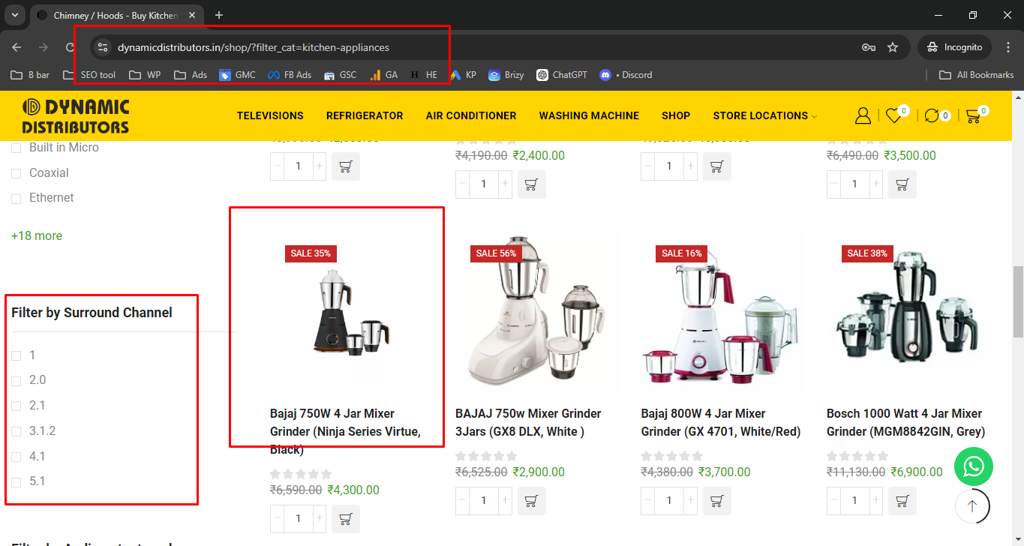Image resolution: width=1024 pixels, height=546 pixels.
Task: Open the AIR CONDITIONER menu
Action: 471,115
